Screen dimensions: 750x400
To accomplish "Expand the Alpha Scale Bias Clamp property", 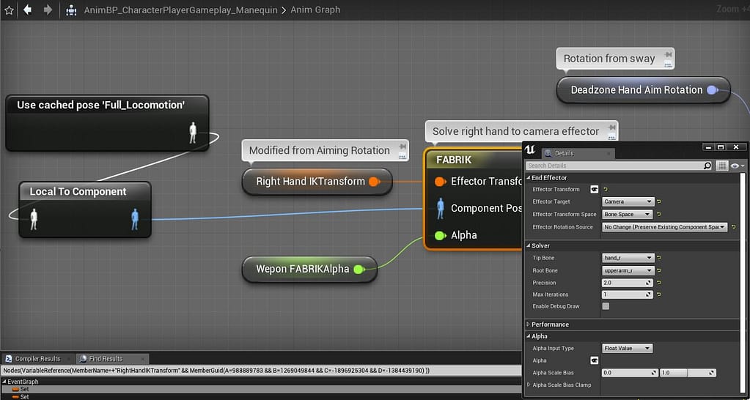I will [529, 385].
